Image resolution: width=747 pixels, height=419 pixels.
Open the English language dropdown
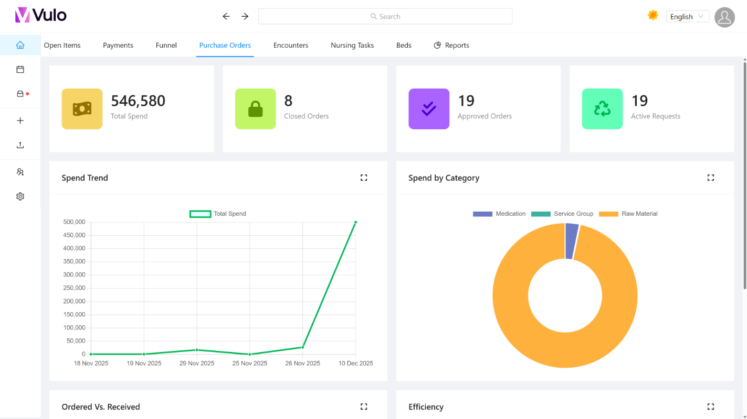click(687, 16)
